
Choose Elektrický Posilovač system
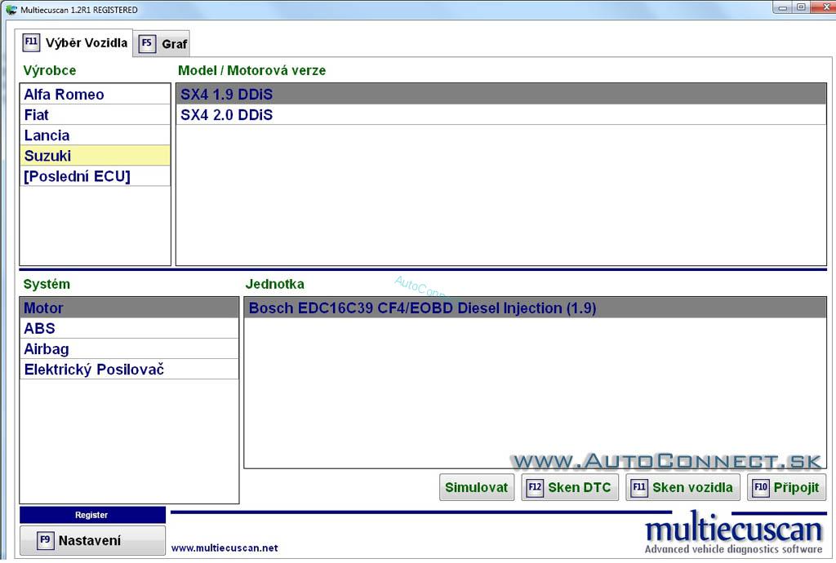(x=129, y=369)
